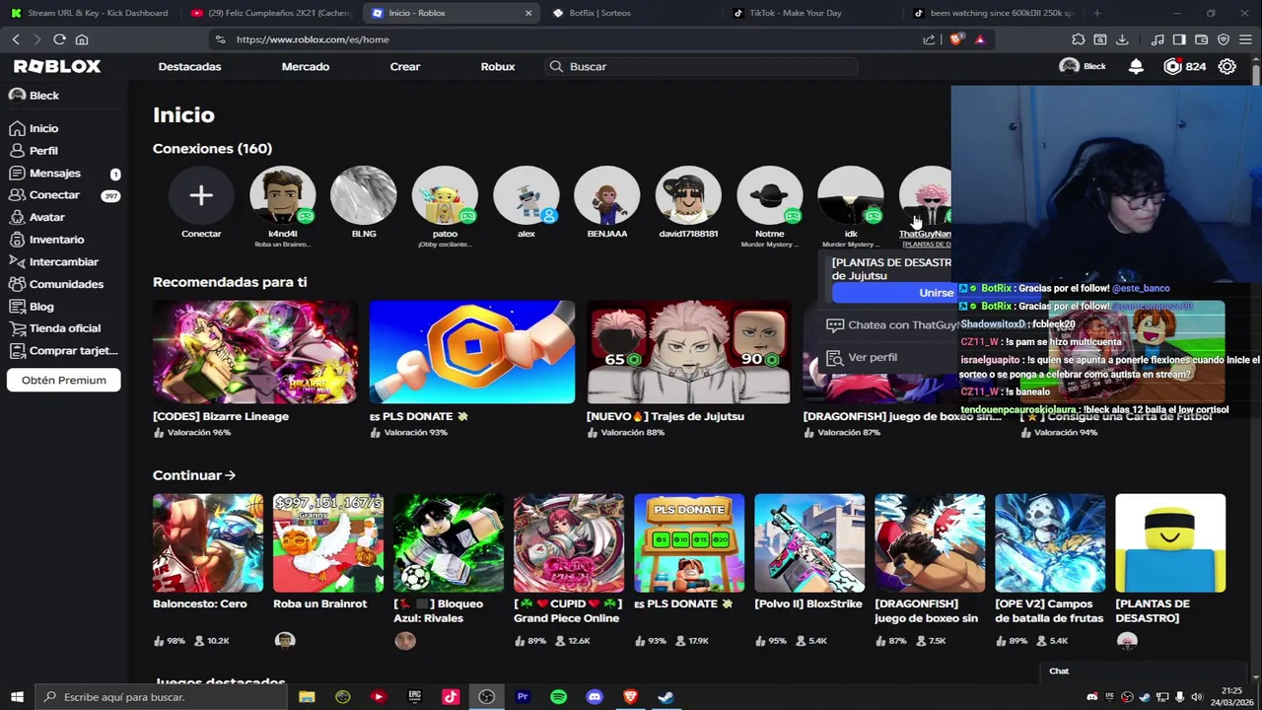Viewport: 1262px width, 710px height.
Task: Open friend k4nd4l avatar
Action: click(x=283, y=195)
